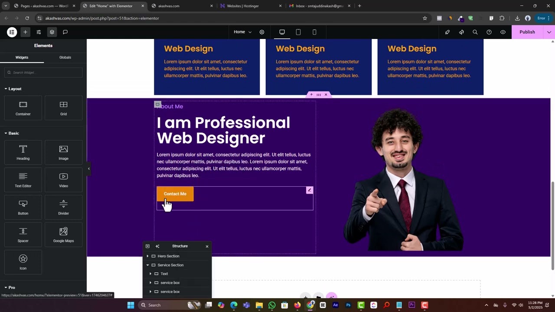
Task: Click the Add Element plus icon
Action: [x=25, y=32]
